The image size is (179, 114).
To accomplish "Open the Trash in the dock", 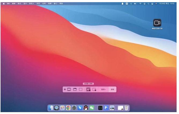I will pyautogui.click(x=126, y=108).
